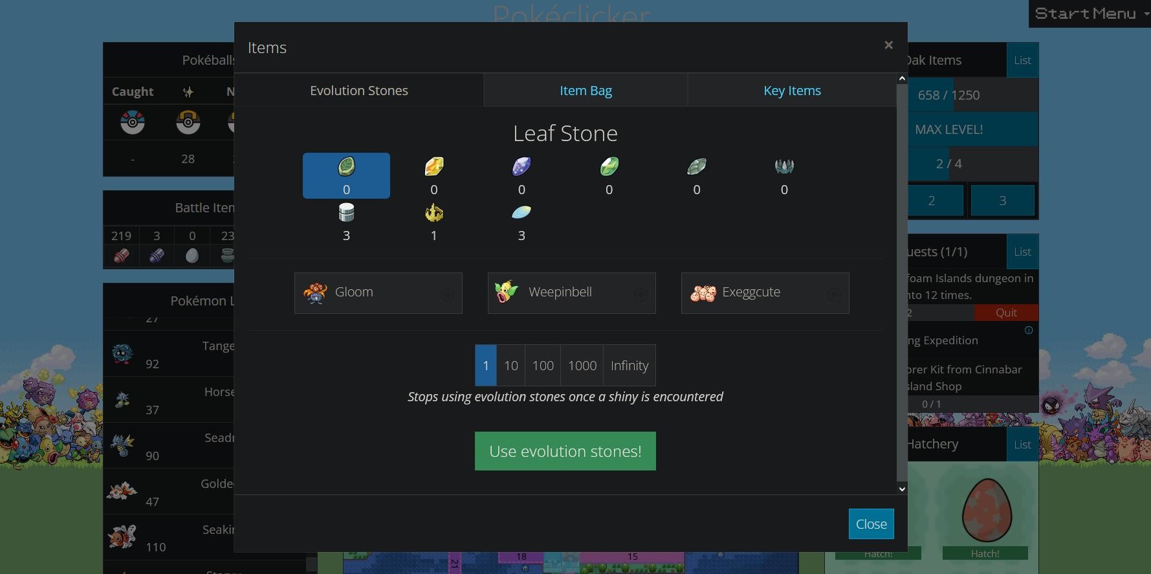Choose the light-blue oval stone with count 3
This screenshot has width=1151, height=574.
click(521, 214)
